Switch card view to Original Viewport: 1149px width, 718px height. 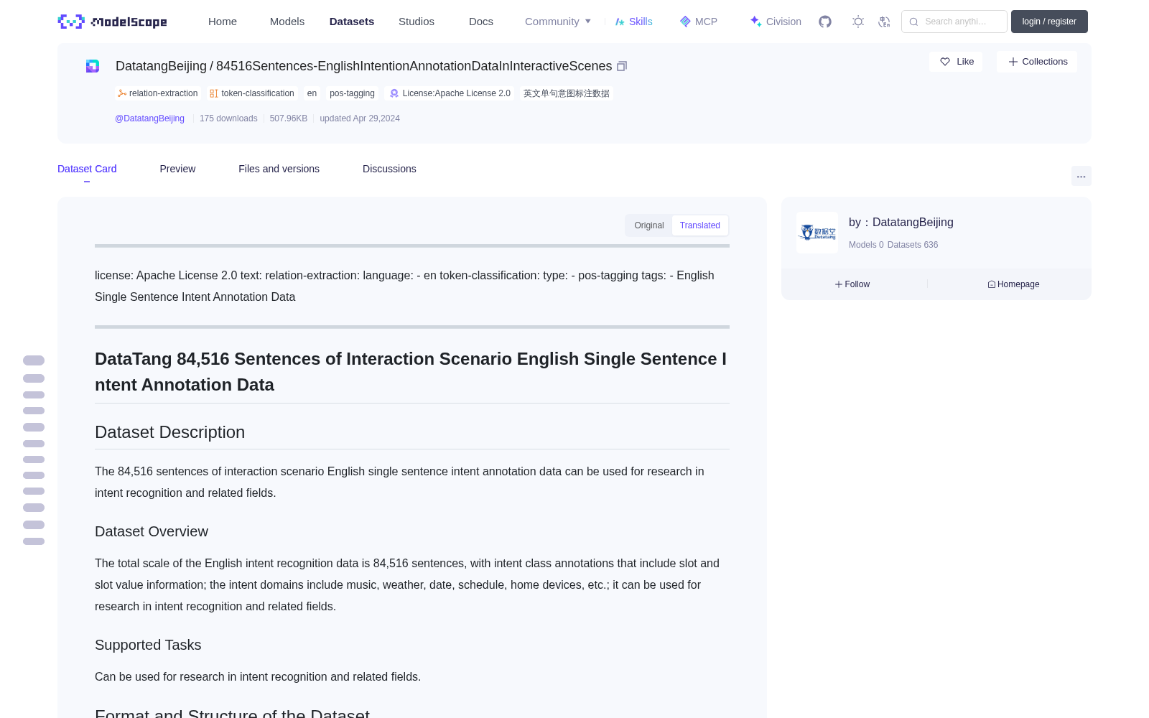coord(649,225)
